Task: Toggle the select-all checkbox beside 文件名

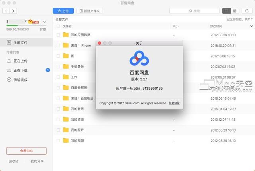Action: click(x=58, y=26)
